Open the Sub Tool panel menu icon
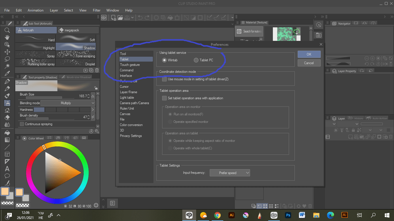Image resolution: width=394 pixels, height=221 pixels. tap(18, 23)
